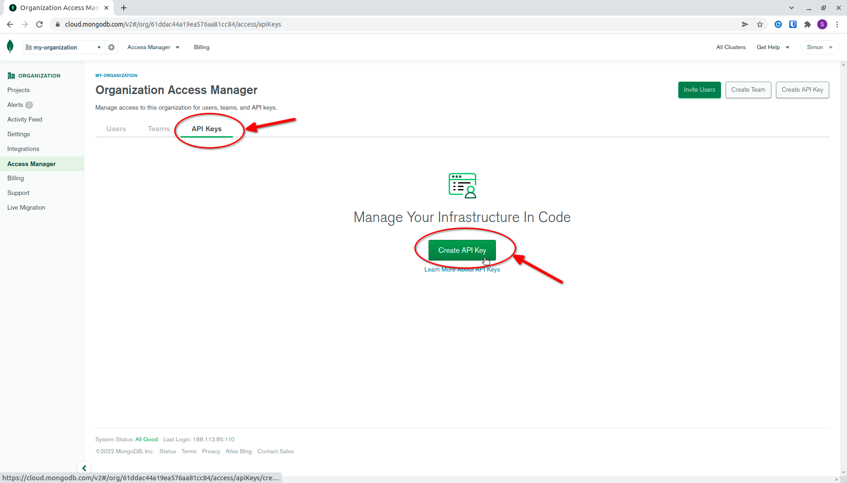Image resolution: width=847 pixels, height=483 pixels.
Task: Select Access Manager in sidebar
Action: [42, 164]
